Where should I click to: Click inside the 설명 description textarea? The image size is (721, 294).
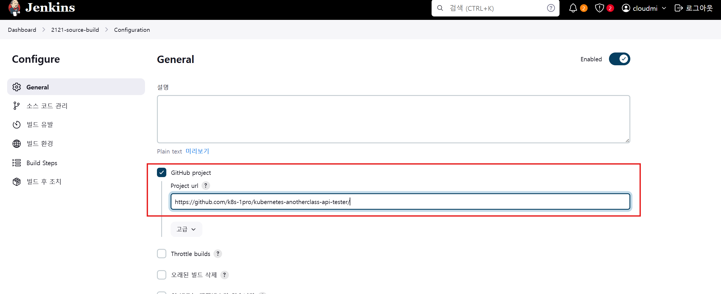393,119
